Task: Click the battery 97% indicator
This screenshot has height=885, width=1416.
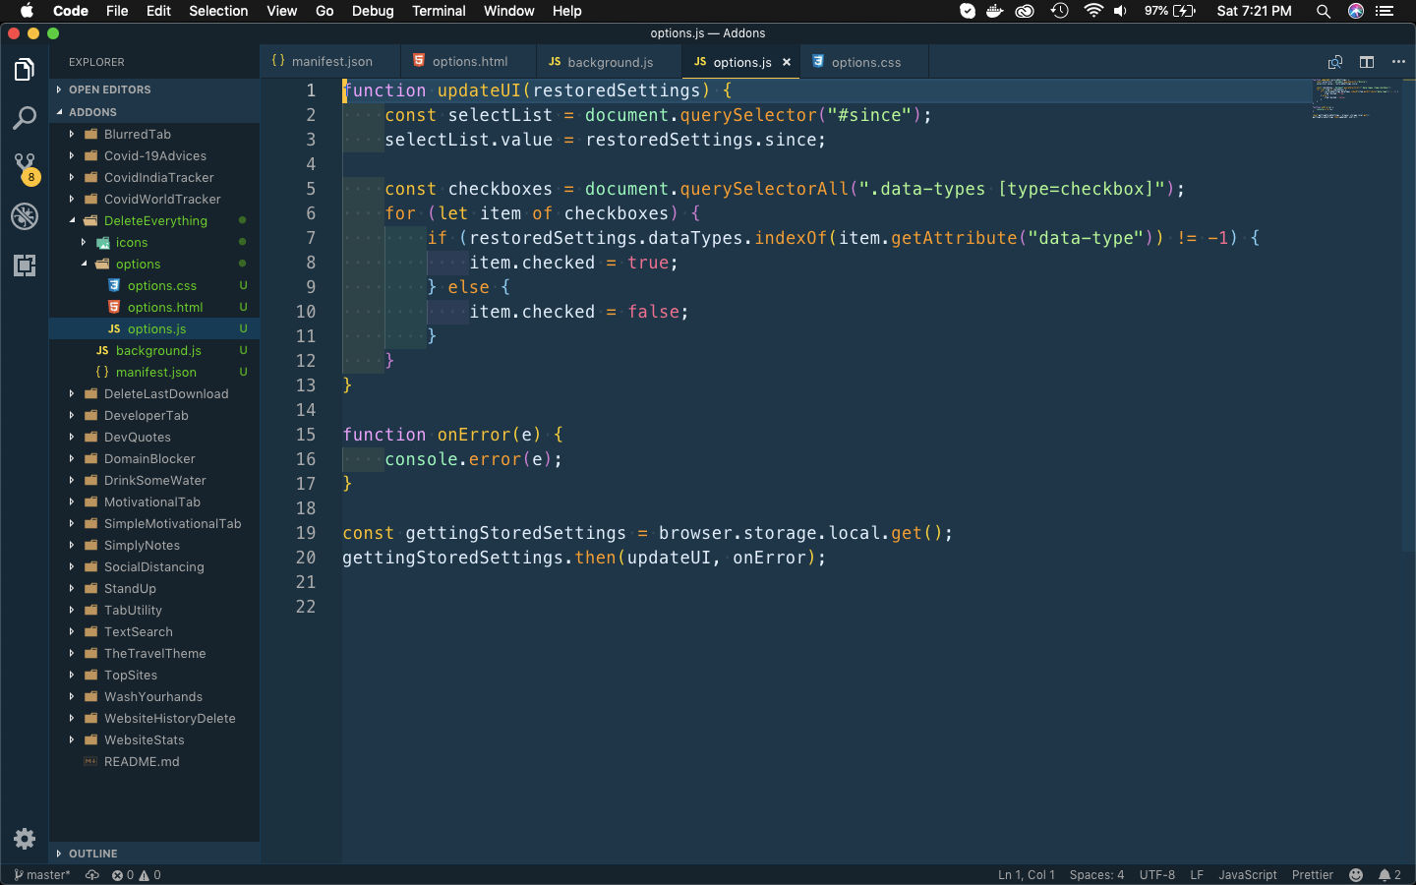Action: (x=1170, y=11)
